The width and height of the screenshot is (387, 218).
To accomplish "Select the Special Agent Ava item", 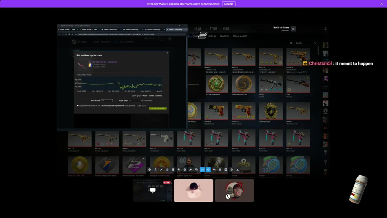I will 189,167.
